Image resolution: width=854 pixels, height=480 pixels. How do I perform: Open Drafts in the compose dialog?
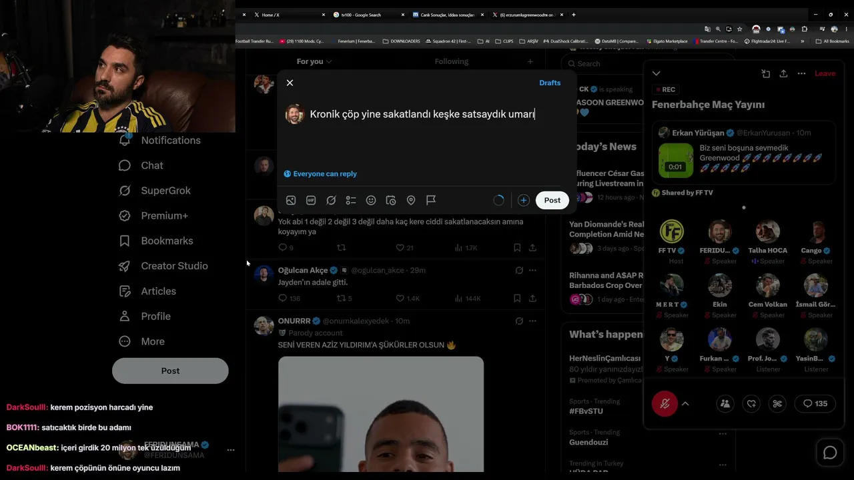(550, 83)
